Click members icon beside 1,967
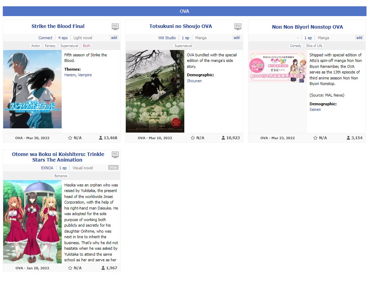 (x=103, y=268)
